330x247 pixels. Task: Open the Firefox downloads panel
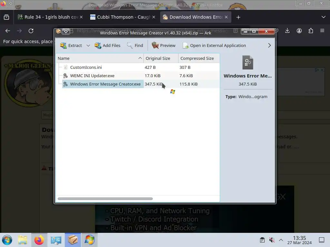[287, 31]
